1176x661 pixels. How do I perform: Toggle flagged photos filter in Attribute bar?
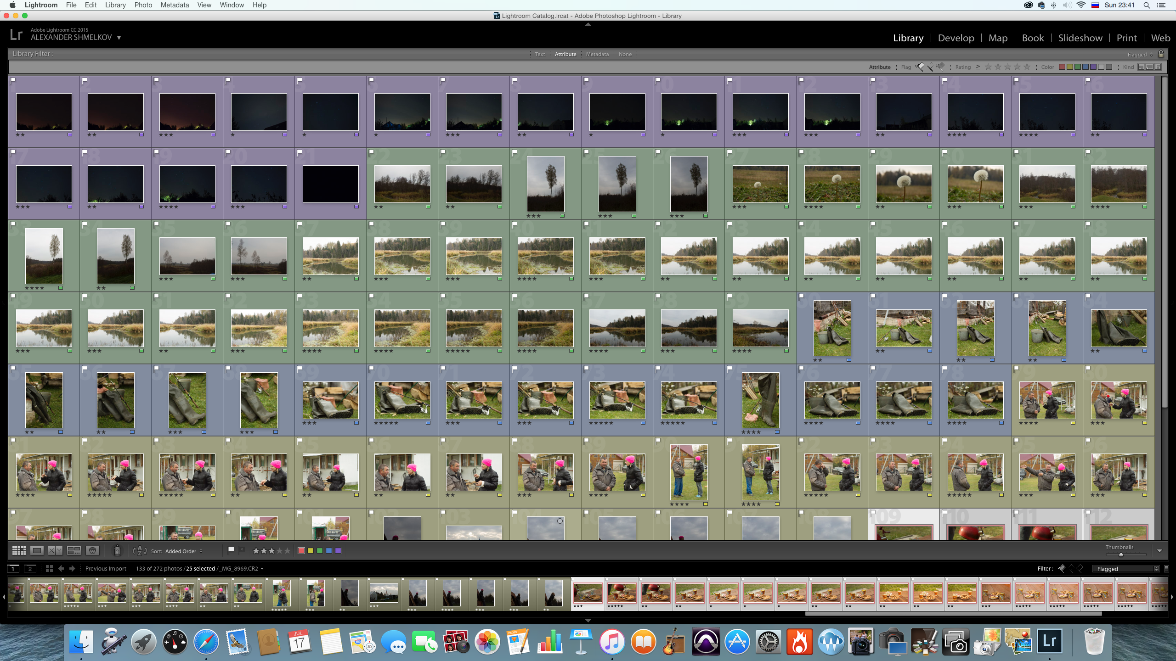tap(920, 67)
